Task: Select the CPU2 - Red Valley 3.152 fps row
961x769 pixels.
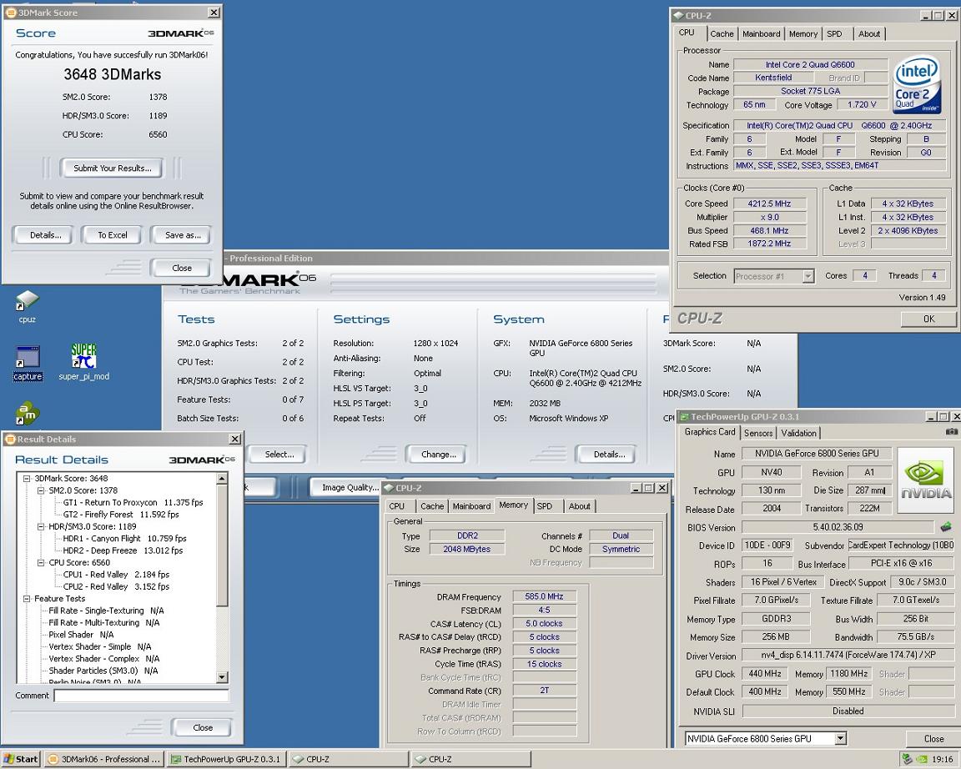Action: tap(116, 586)
